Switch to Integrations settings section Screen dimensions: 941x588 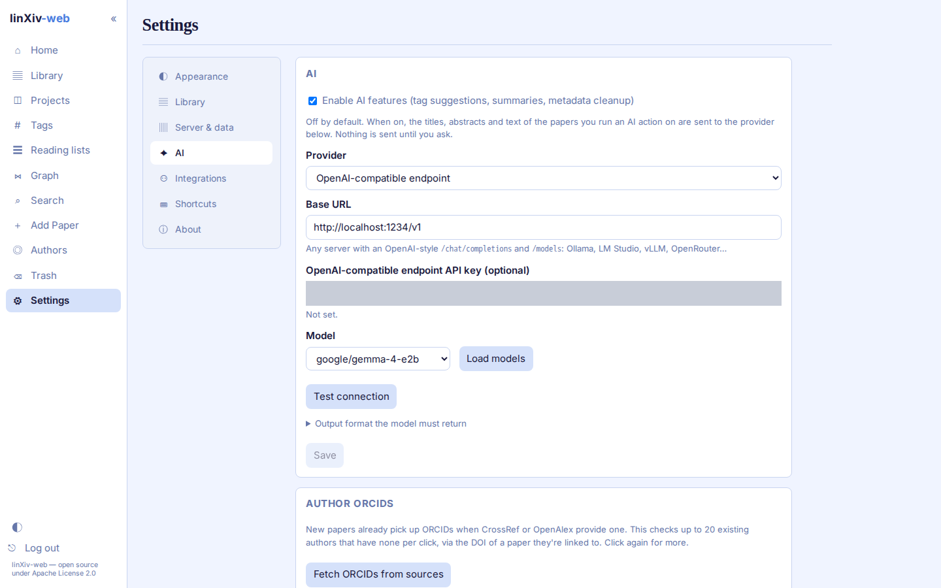211,178
